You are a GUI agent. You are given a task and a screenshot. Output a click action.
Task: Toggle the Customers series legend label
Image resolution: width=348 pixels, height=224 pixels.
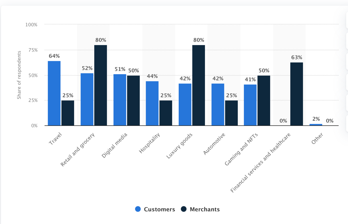click(x=159, y=209)
